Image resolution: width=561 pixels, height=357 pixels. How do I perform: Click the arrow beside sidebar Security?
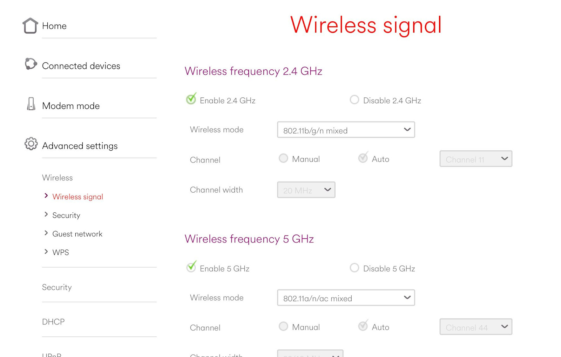coord(46,214)
